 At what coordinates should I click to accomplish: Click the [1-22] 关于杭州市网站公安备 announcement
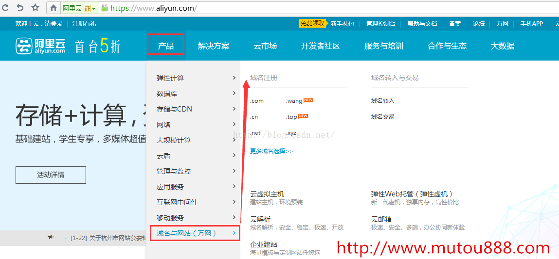(108, 238)
